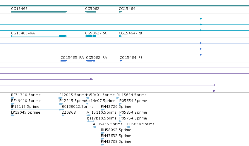This screenshot has height=146, width=249.
Task: Select the CG5062-RA transcript feature
Action: tap(91, 36)
